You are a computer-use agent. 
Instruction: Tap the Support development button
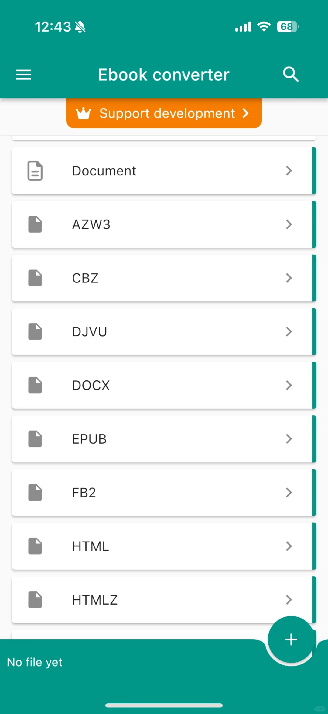click(x=164, y=113)
